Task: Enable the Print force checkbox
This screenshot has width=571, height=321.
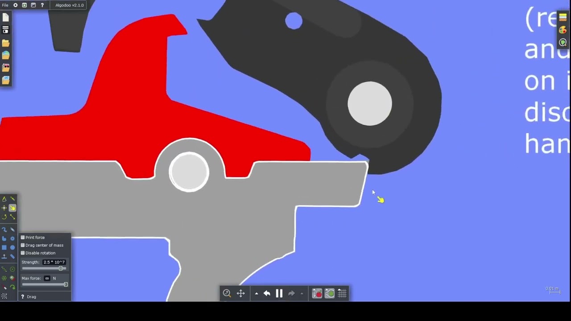Action: pos(23,237)
